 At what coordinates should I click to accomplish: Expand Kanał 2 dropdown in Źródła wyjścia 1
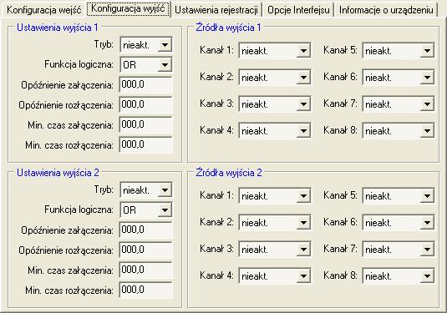pyautogui.click(x=275, y=77)
